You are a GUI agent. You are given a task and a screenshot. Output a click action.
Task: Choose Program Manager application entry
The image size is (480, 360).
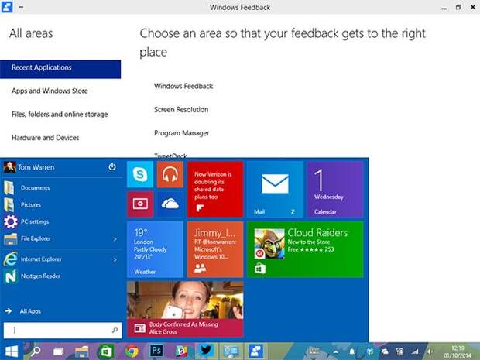tap(181, 133)
